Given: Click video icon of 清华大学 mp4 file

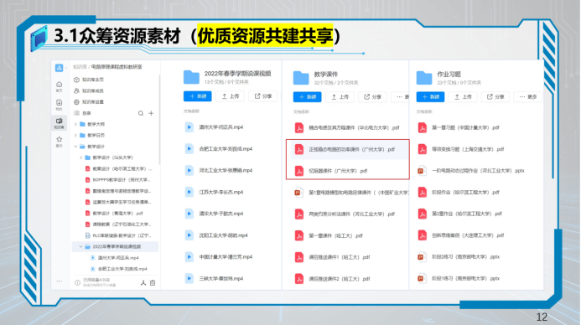Looking at the screenshot, I should 189,214.
